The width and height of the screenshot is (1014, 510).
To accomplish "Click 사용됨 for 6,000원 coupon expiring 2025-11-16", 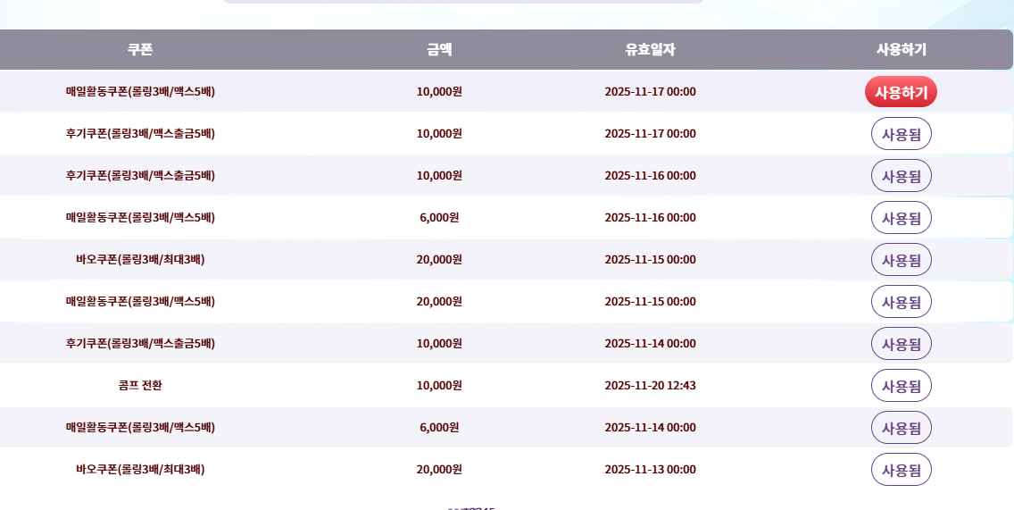I will tap(901, 218).
